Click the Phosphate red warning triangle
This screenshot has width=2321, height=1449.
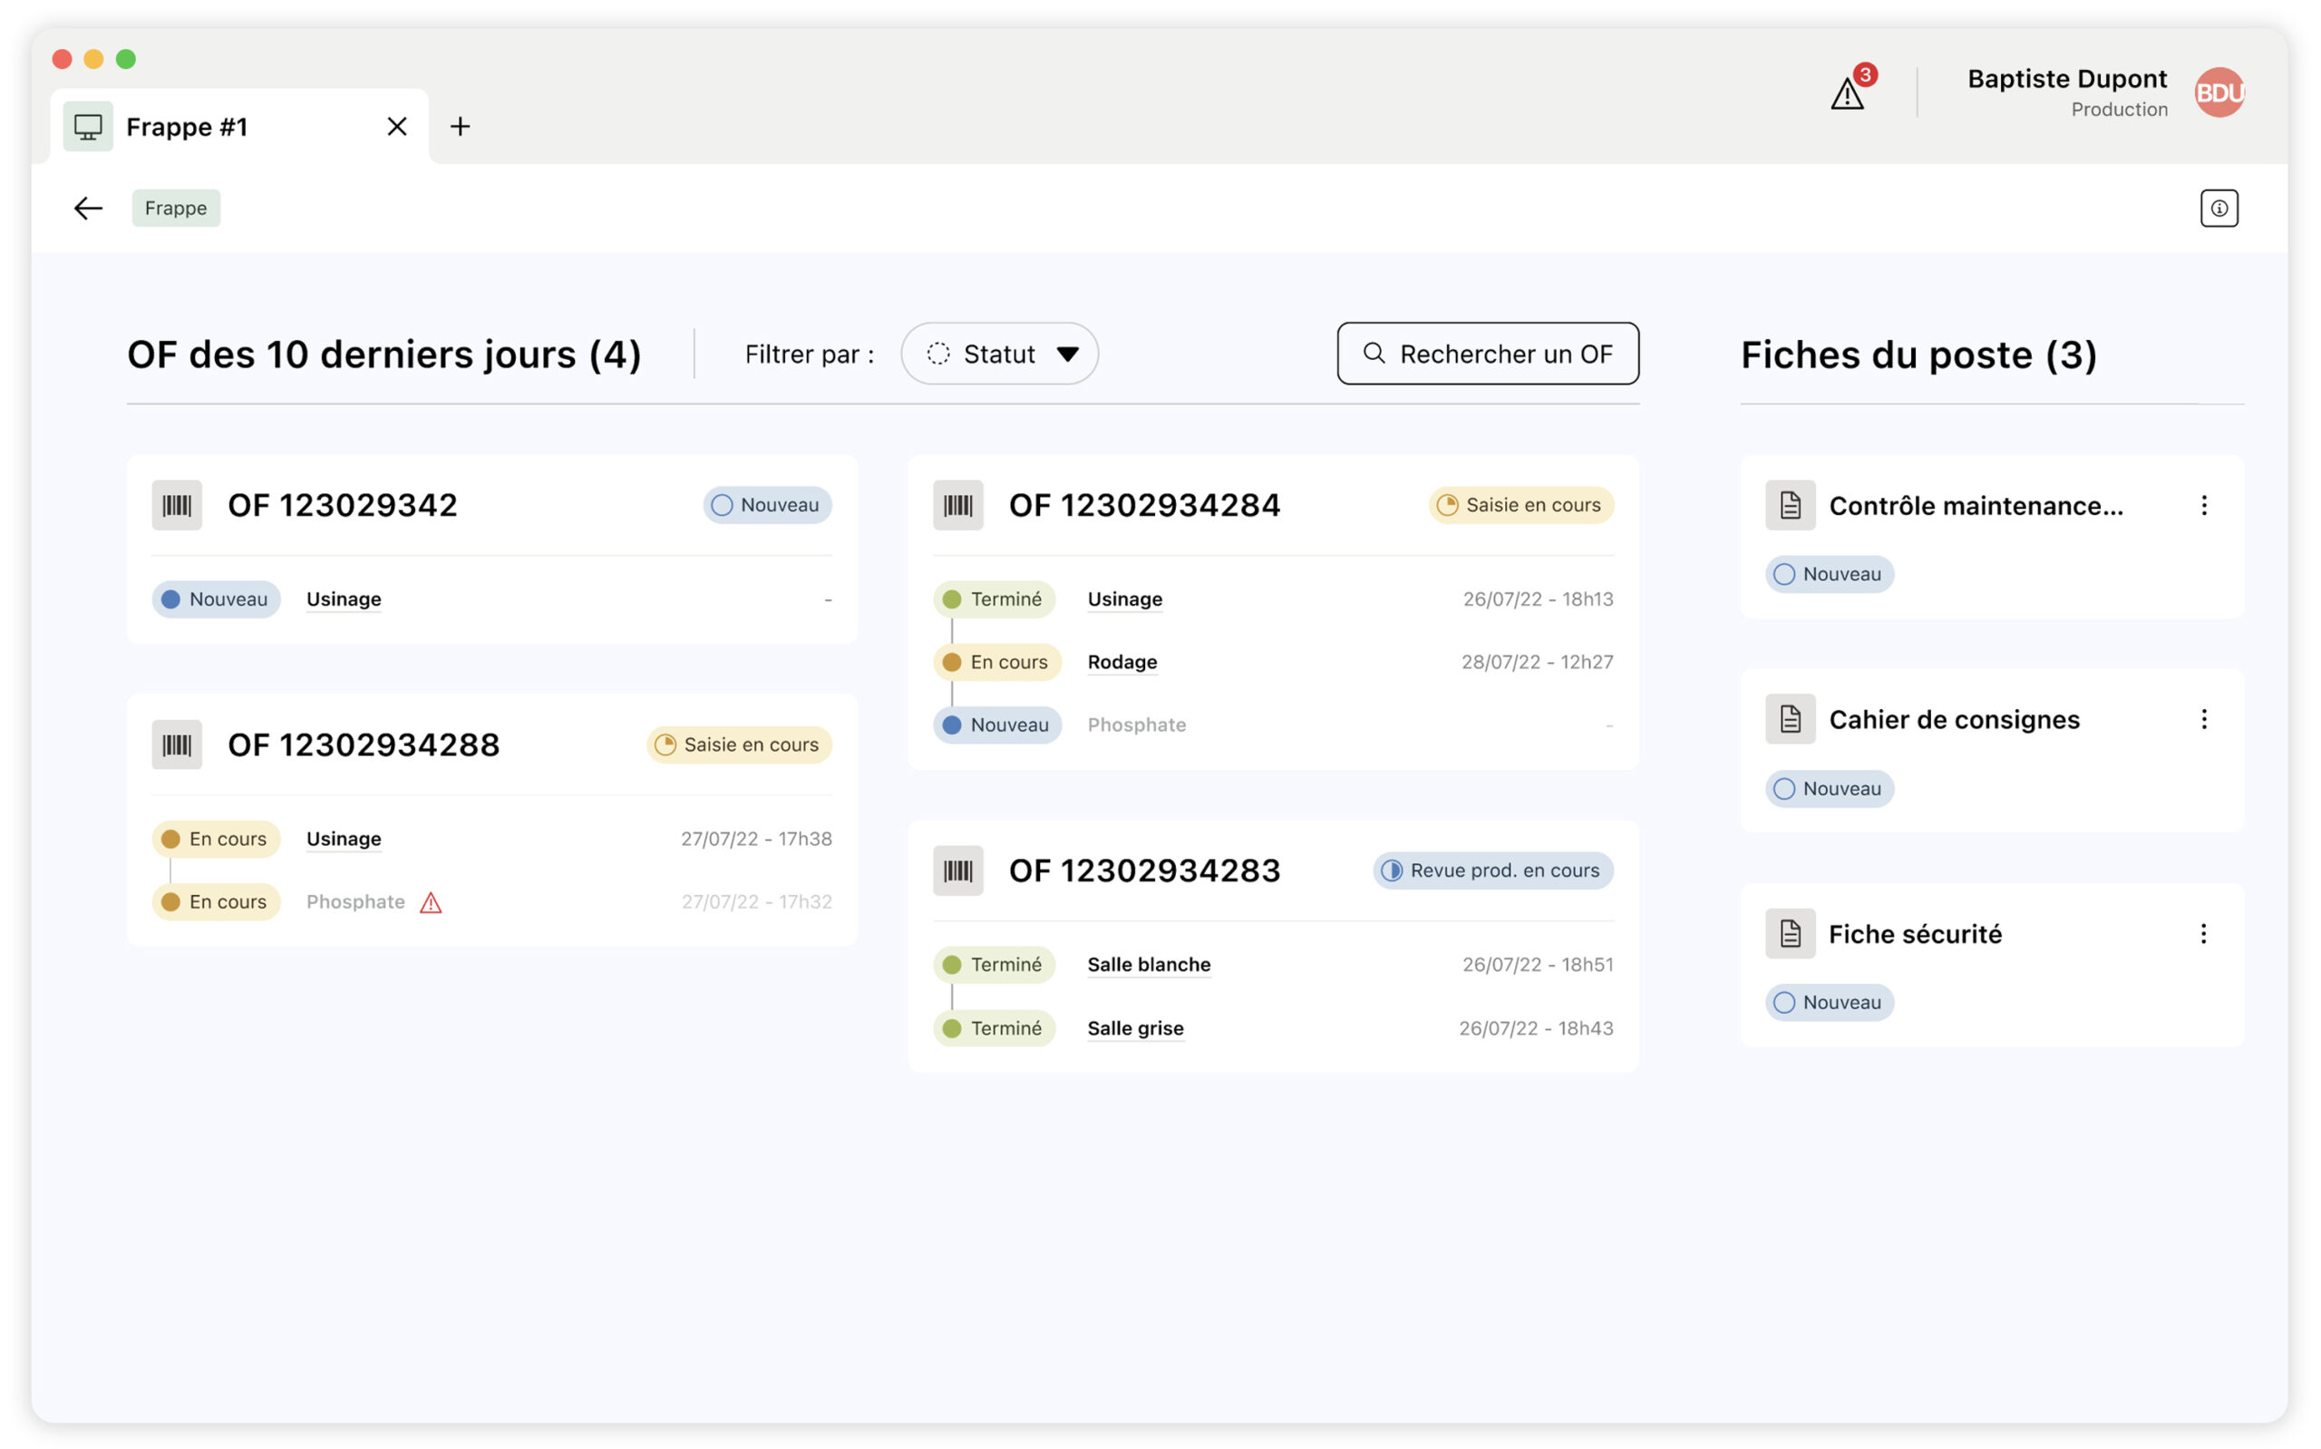pyautogui.click(x=431, y=903)
